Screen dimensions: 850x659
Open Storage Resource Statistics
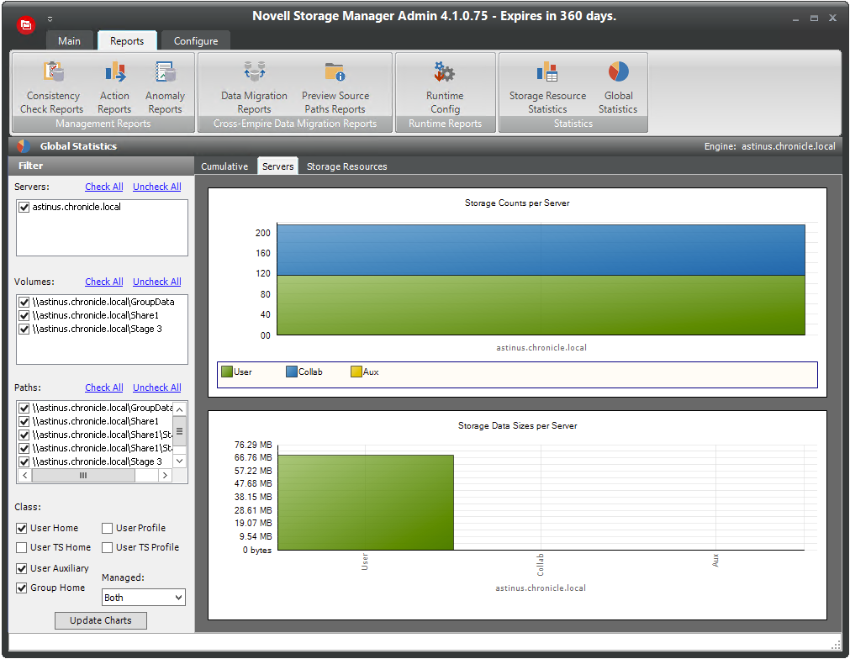pos(547,87)
